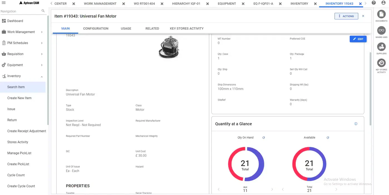Switch to the KEY STORES ACTIVITY tab
The width and height of the screenshot is (389, 195).
[x=187, y=28]
